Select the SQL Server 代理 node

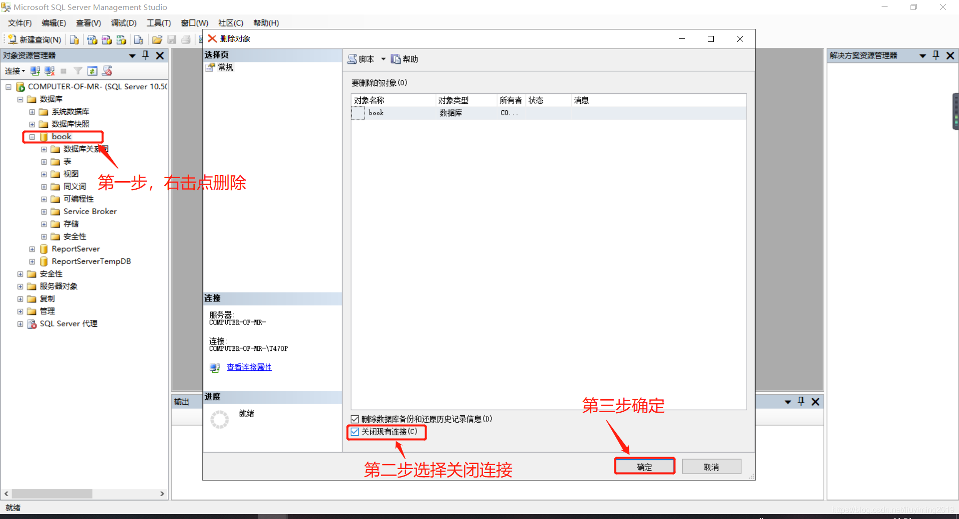tap(68, 323)
